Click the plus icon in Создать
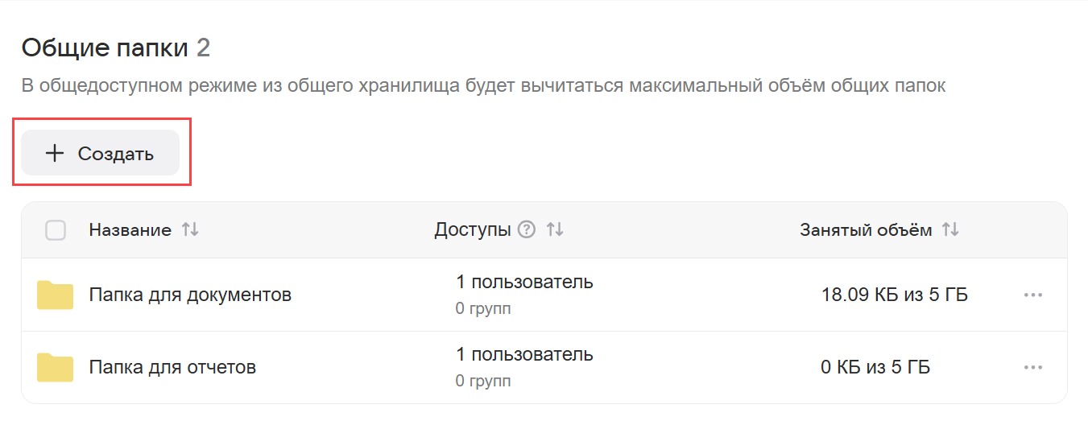Screen dimensions: 1088x421 55,153
